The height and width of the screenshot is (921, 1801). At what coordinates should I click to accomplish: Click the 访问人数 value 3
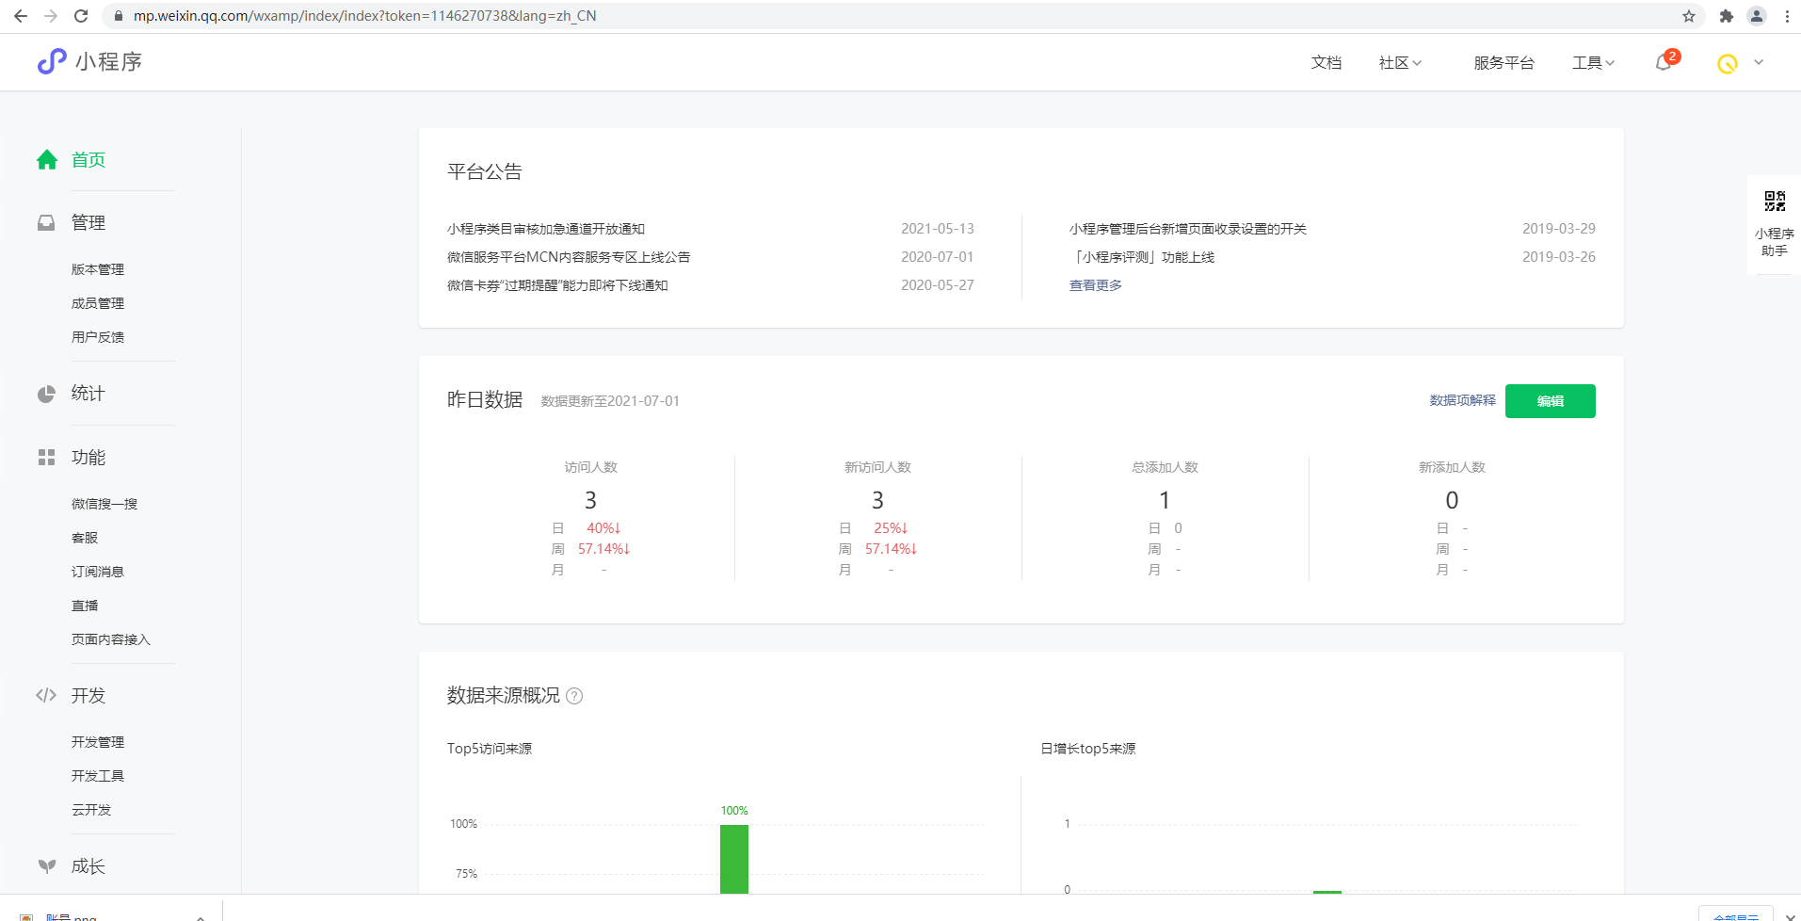[x=590, y=500]
